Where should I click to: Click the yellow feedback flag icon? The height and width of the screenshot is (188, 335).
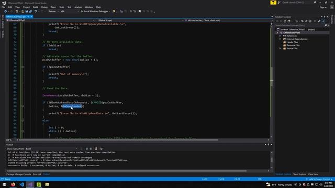[273, 2]
